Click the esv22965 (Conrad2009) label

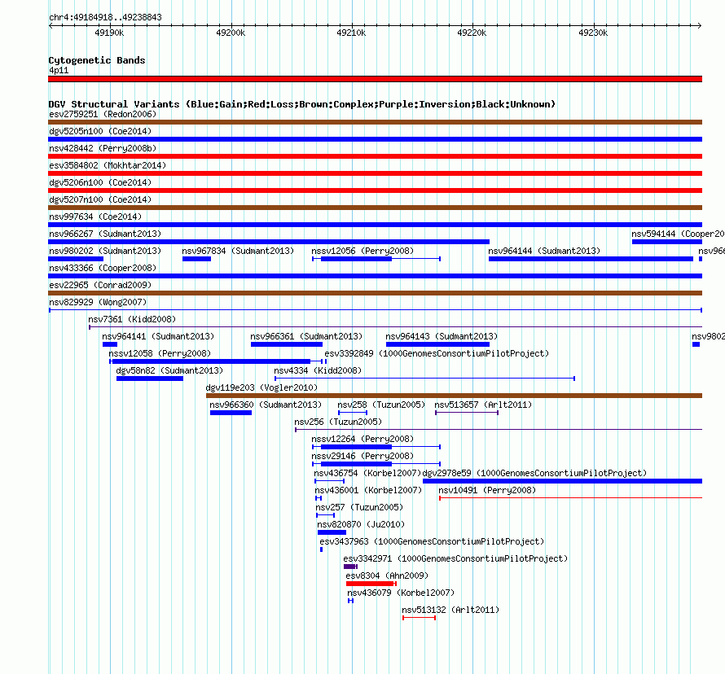pyautogui.click(x=100, y=285)
